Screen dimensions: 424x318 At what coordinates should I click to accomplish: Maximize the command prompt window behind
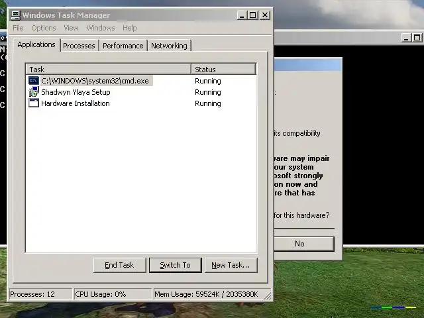pos(417,38)
